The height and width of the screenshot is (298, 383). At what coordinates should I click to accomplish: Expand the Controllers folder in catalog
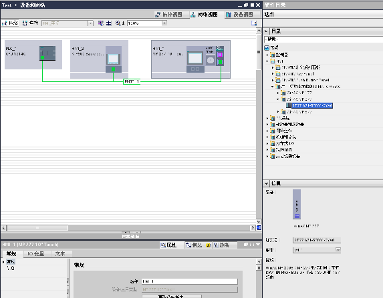[267, 55]
